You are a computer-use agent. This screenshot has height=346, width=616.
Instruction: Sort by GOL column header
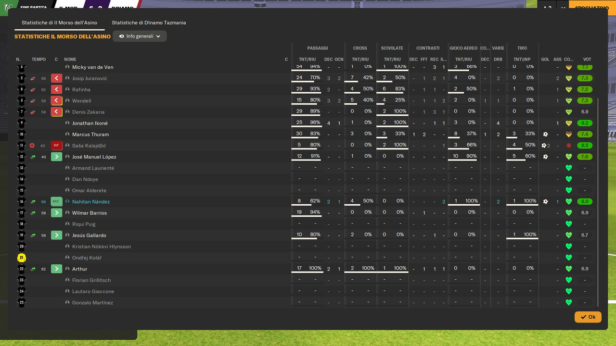[545, 60]
